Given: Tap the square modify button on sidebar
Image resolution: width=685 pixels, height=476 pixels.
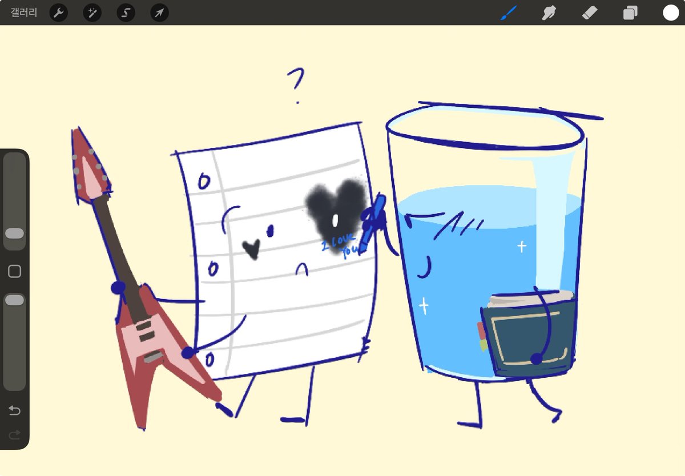Looking at the screenshot, I should coord(15,272).
